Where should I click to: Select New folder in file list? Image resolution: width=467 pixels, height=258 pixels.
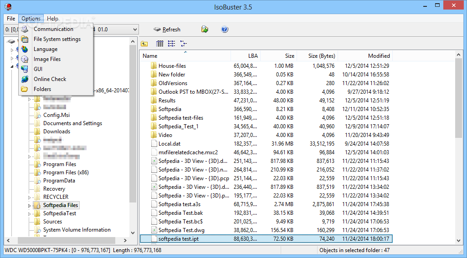[172, 74]
